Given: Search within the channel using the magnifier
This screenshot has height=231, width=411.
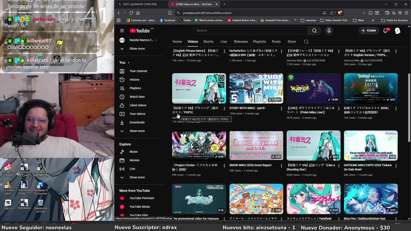Looking at the screenshot, I should 306,42.
